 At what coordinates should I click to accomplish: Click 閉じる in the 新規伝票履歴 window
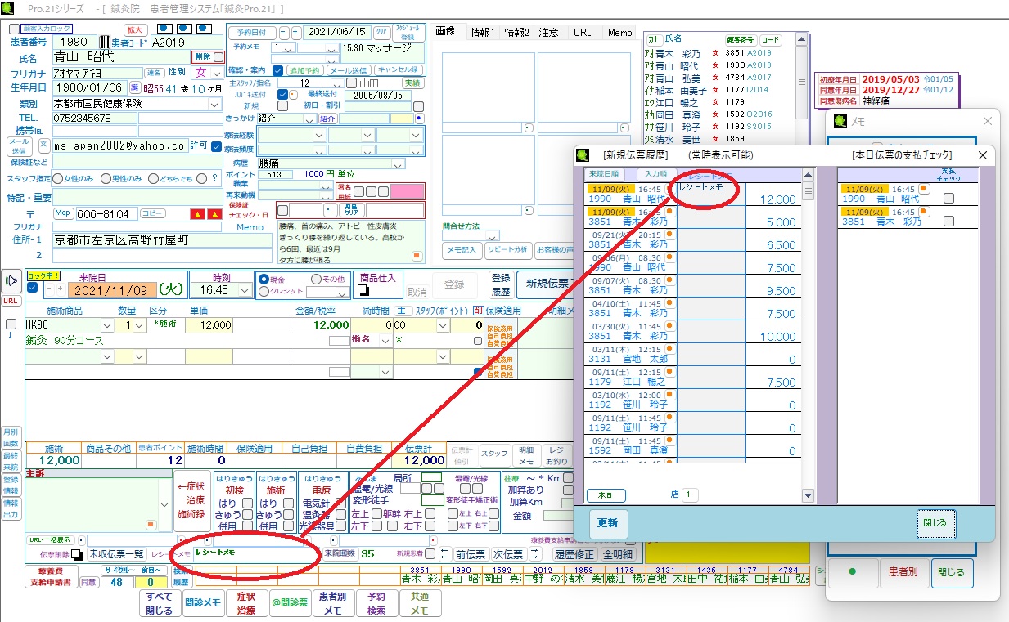click(x=935, y=523)
